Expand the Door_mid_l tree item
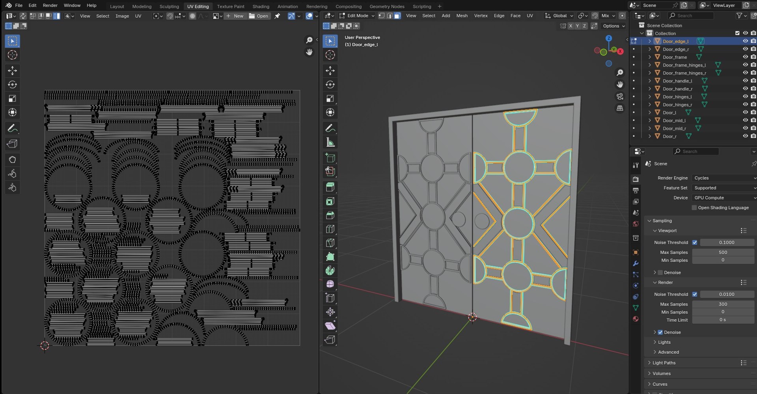The image size is (757, 394). pos(650,120)
